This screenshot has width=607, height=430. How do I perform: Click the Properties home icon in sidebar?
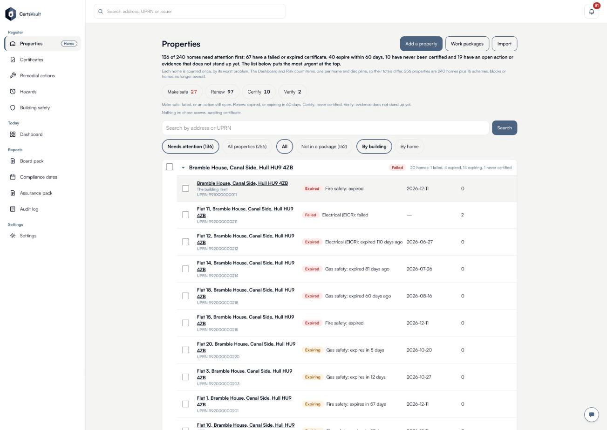(13, 44)
